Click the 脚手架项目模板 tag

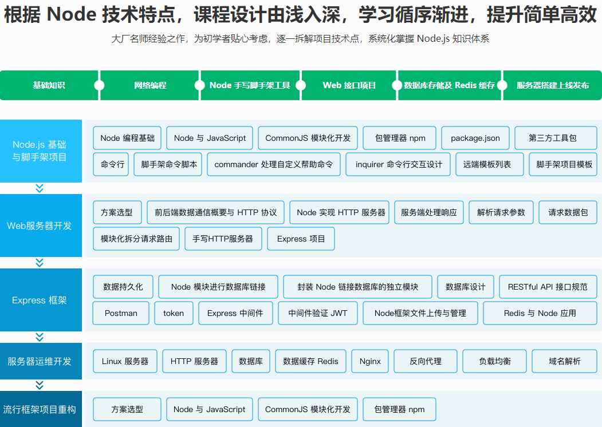563,164
